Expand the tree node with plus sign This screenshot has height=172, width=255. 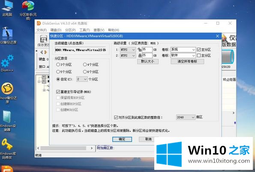coord(44,90)
